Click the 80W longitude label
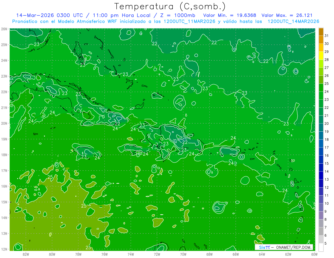 click(52, 254)
